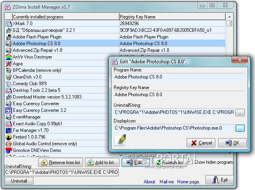Open the Home page link
The image size is (255, 190).
(189, 182)
